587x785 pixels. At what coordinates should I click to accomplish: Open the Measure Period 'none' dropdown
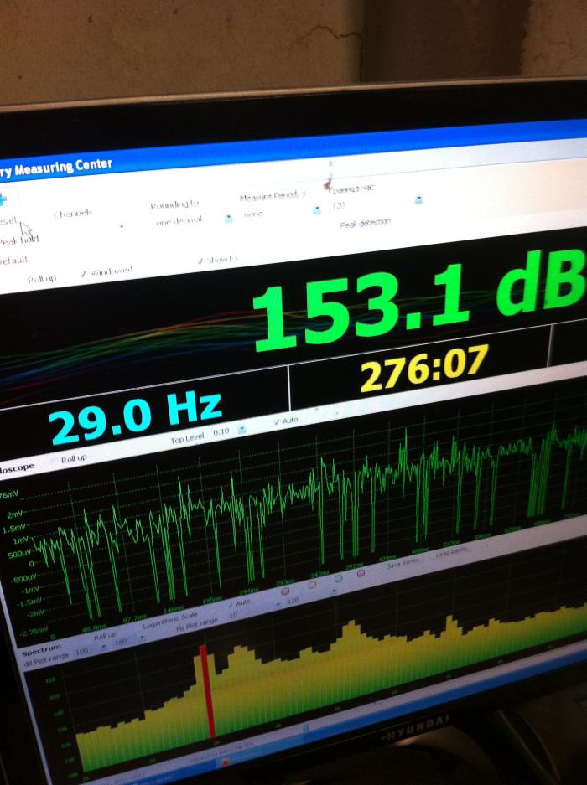click(317, 210)
